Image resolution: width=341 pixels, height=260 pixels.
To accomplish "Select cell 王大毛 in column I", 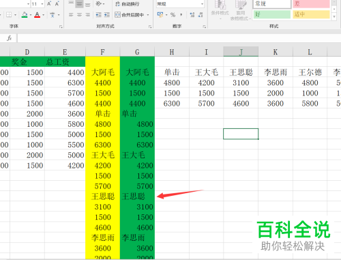I will pos(207,72).
